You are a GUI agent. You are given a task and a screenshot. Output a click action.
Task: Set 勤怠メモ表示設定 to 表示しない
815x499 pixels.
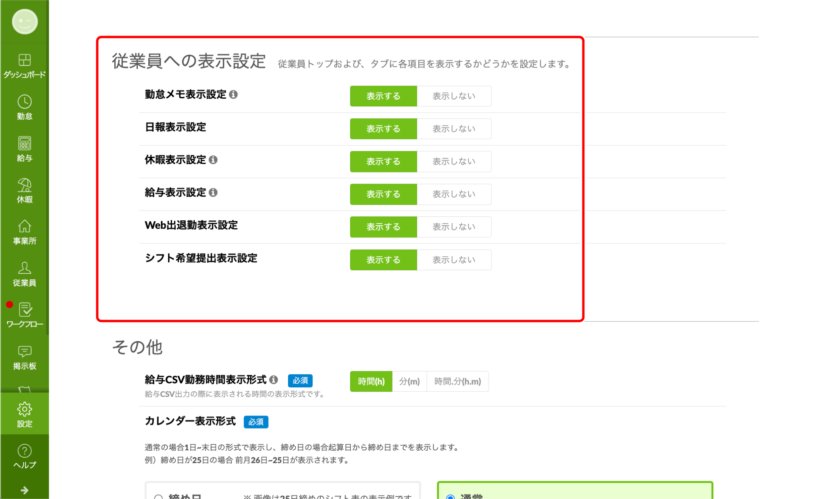click(x=454, y=96)
